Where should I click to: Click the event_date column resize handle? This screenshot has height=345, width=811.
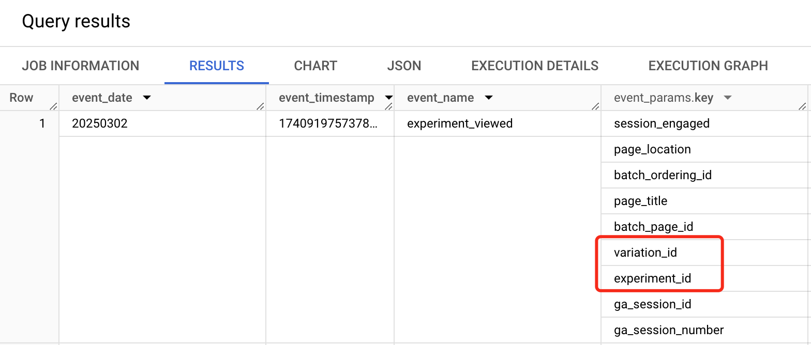coord(260,106)
